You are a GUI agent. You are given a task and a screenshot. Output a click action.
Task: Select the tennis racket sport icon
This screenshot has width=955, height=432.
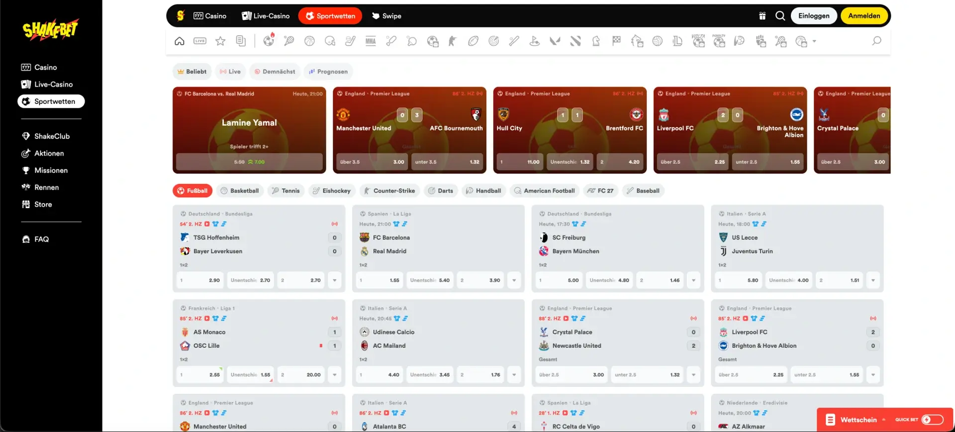click(x=289, y=41)
